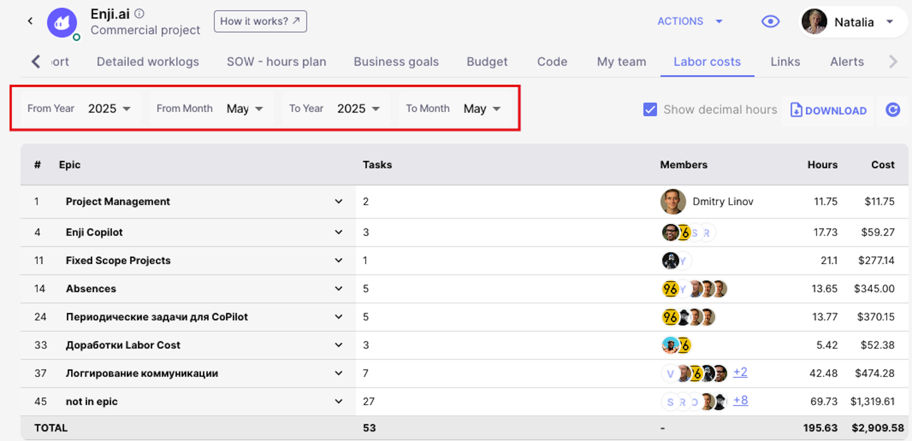Click the $1,319.61 cost value
The height and width of the screenshot is (441, 912).
[872, 401]
